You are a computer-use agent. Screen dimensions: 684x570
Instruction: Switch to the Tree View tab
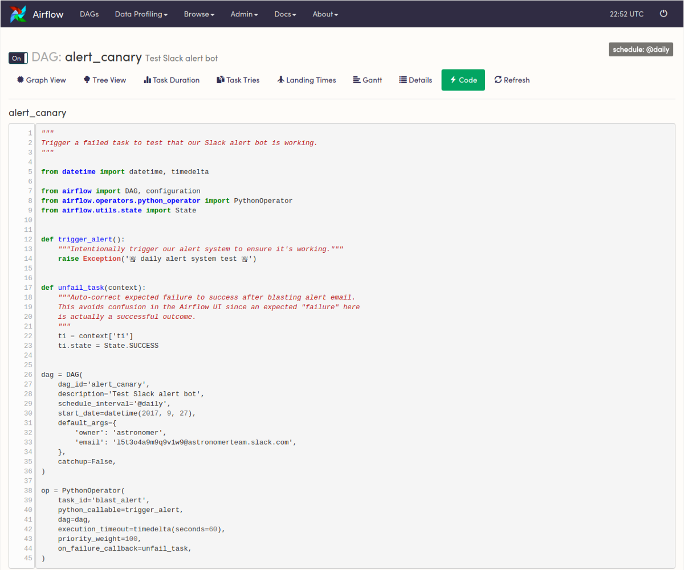point(105,80)
